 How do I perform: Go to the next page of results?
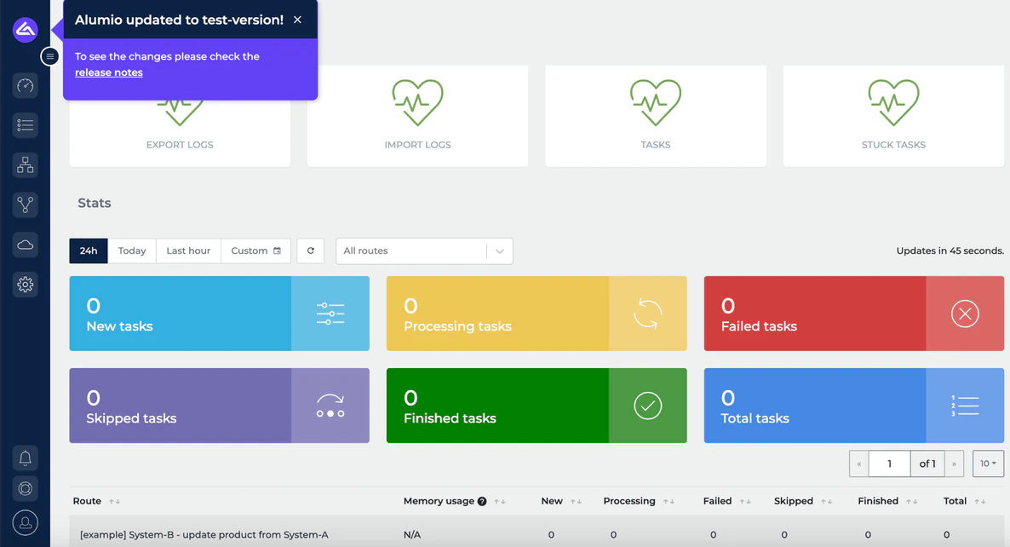coord(954,464)
